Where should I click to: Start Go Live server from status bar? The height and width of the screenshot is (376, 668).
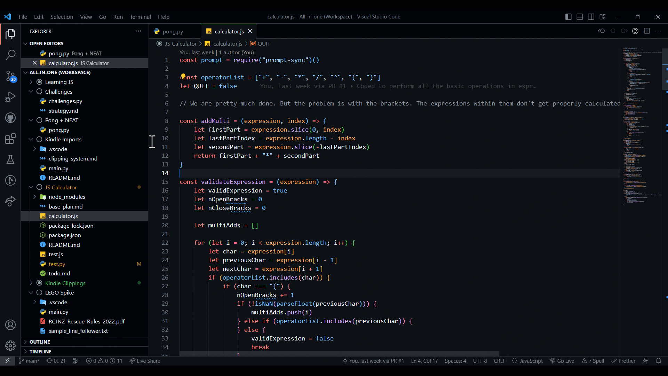tap(562, 361)
